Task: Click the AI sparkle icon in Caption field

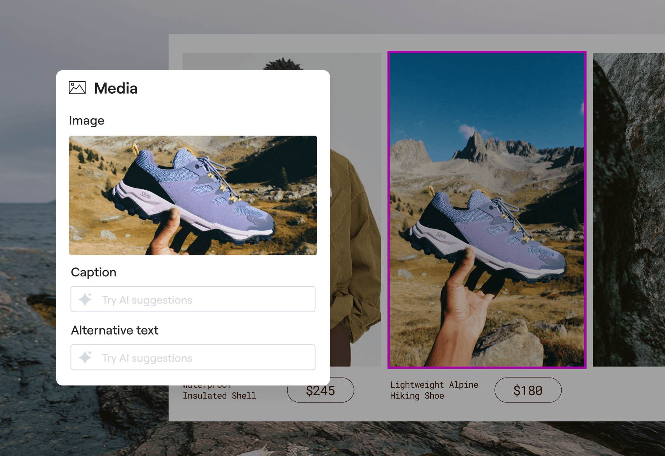Action: click(x=85, y=299)
